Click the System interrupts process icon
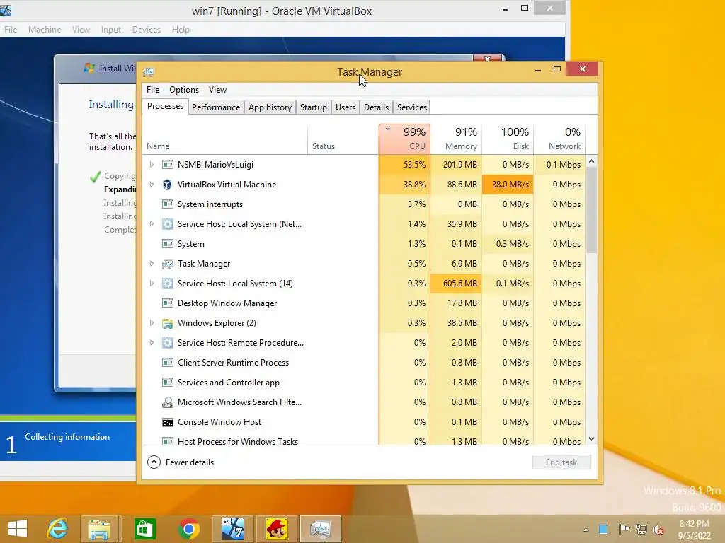Screen dimensions: 725x543 [x=167, y=204]
